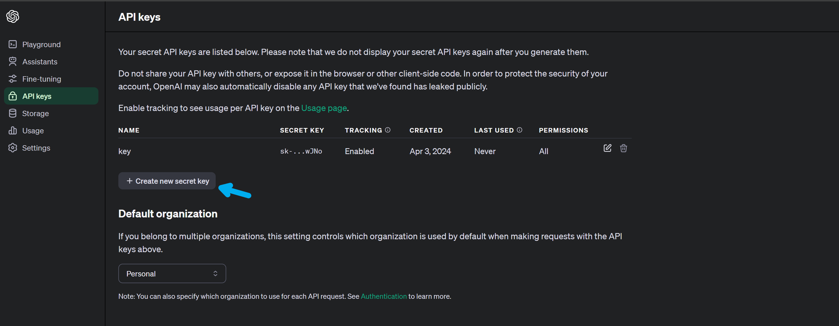839x326 pixels.
Task: Click the Create new secret key button
Action: (167, 181)
